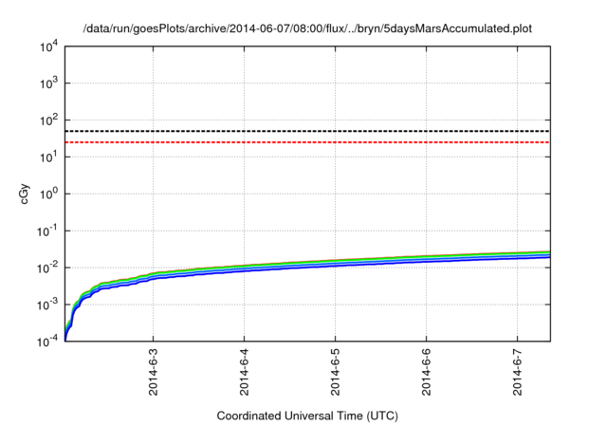Click the red dashed threshold line

pos(307,142)
